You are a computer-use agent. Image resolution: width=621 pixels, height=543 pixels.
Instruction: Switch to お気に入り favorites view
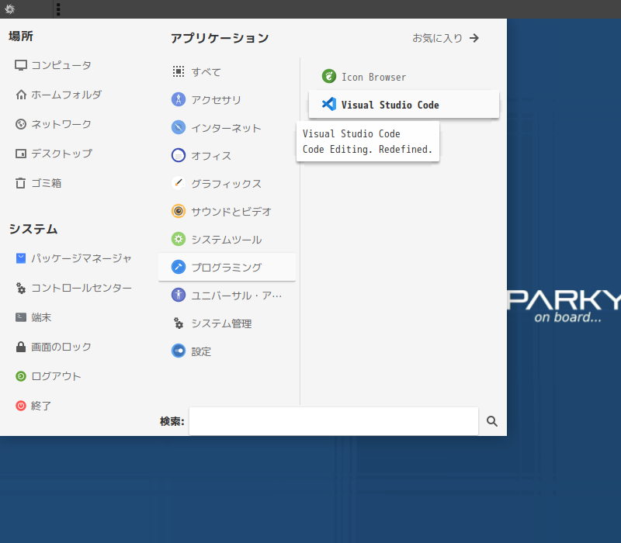click(x=446, y=38)
